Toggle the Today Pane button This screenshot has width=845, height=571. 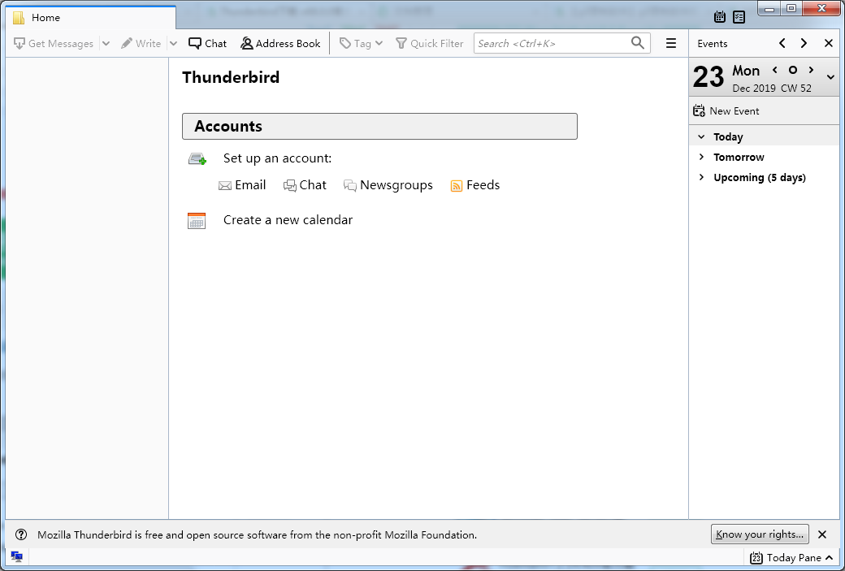[793, 557]
